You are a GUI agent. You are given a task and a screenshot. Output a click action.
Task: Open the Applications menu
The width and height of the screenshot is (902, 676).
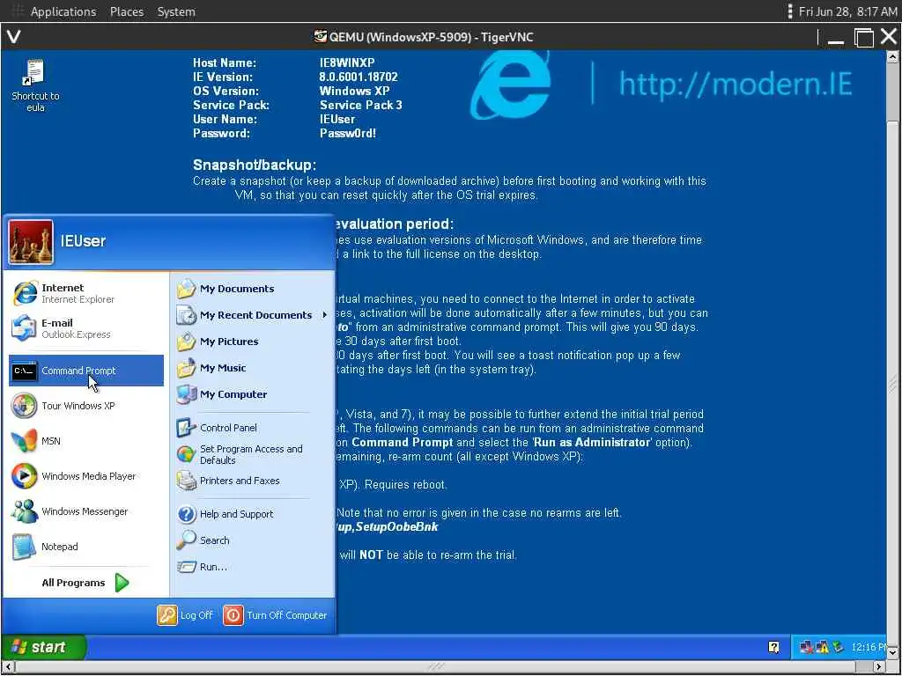pyautogui.click(x=63, y=11)
